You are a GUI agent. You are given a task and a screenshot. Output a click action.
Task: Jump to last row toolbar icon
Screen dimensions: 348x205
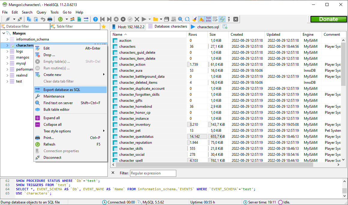pos(109,19)
